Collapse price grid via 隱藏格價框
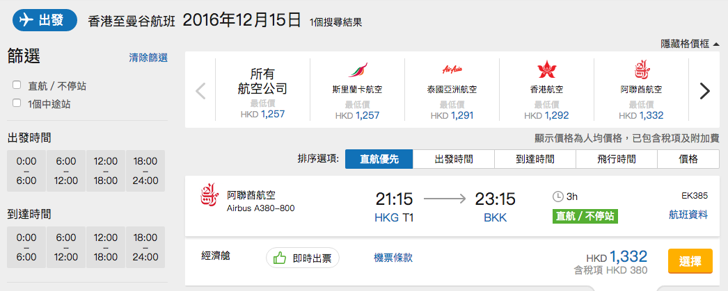The height and width of the screenshot is (291, 728). [690, 44]
